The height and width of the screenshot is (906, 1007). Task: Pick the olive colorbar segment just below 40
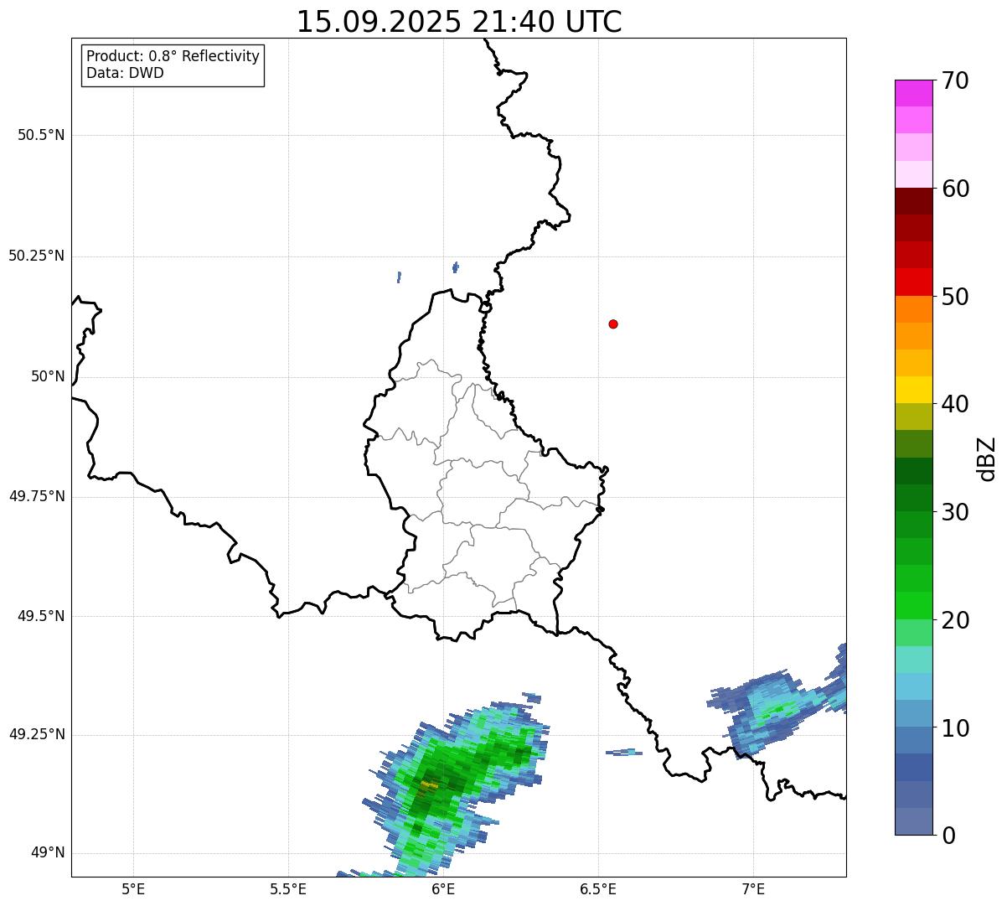click(x=913, y=417)
